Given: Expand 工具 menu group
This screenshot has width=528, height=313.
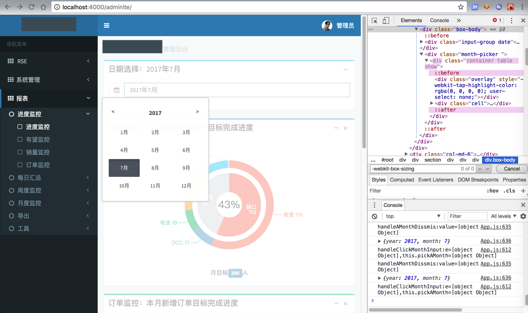Looking at the screenshot, I should tap(49, 229).
